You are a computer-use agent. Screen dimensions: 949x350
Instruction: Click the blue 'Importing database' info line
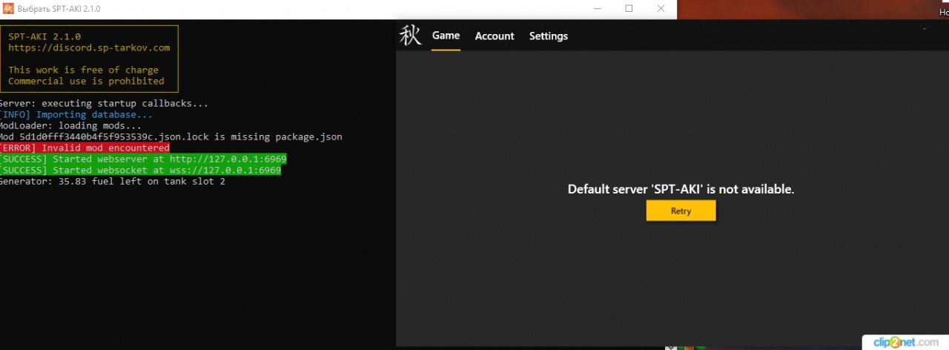pyautogui.click(x=76, y=115)
